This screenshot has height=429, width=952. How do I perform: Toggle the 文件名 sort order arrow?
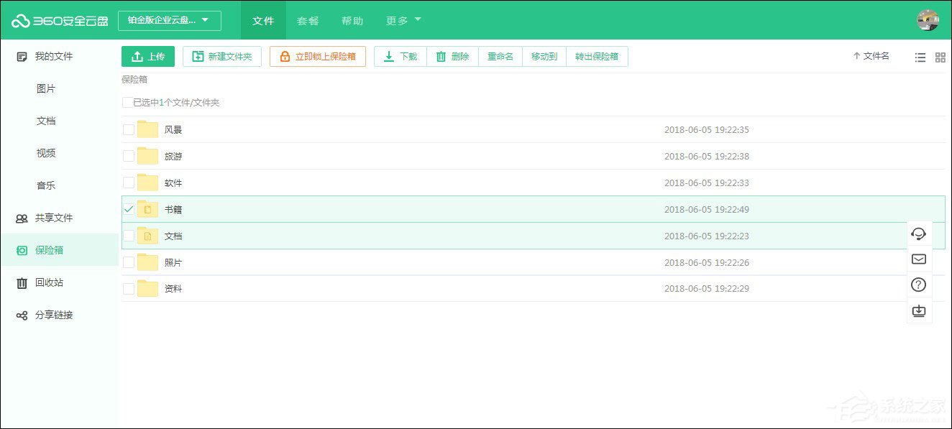(x=856, y=55)
